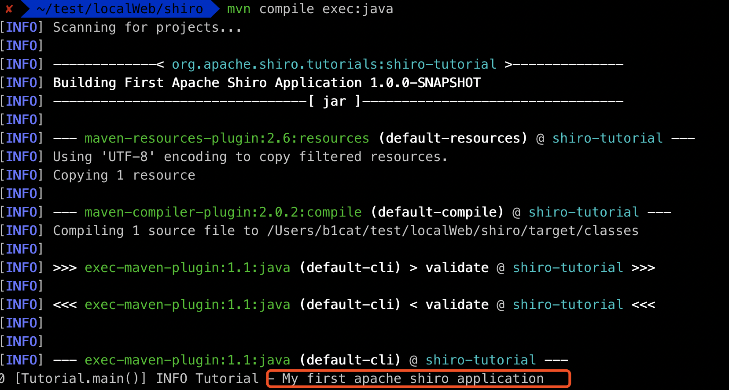Click 'My first apache shiro application' output

click(413, 379)
